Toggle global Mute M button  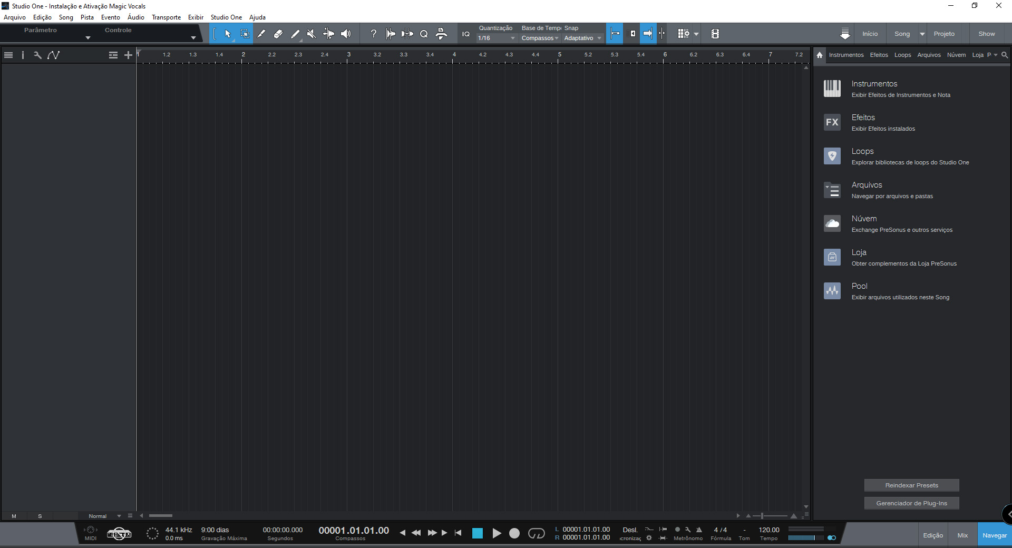(14, 516)
